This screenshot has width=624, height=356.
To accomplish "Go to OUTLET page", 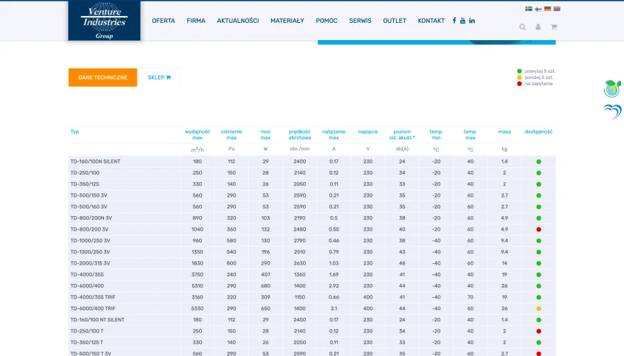I will point(395,21).
